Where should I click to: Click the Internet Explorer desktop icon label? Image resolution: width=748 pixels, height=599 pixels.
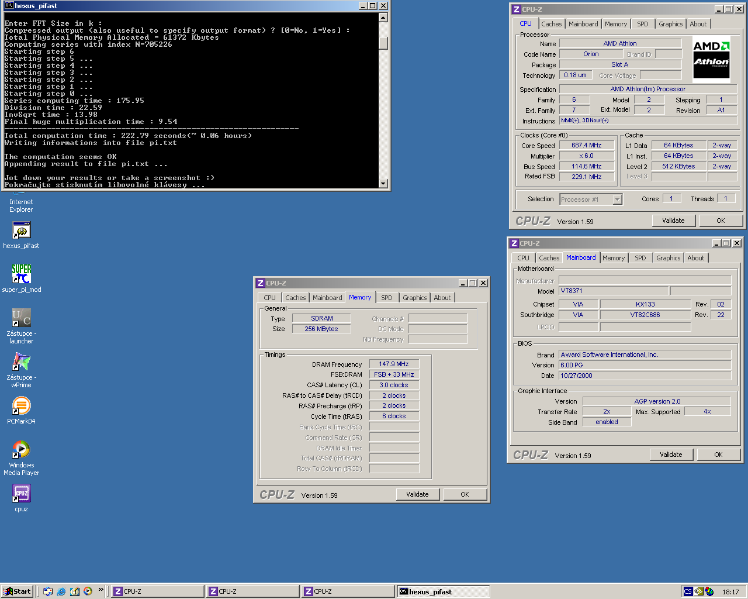click(21, 206)
